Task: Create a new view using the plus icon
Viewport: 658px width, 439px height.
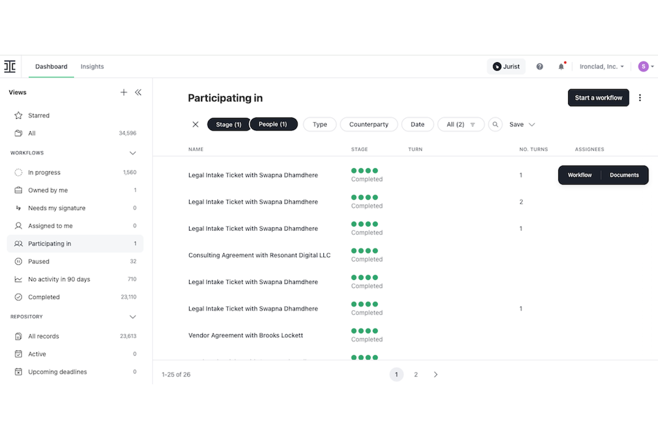Action: [x=124, y=92]
